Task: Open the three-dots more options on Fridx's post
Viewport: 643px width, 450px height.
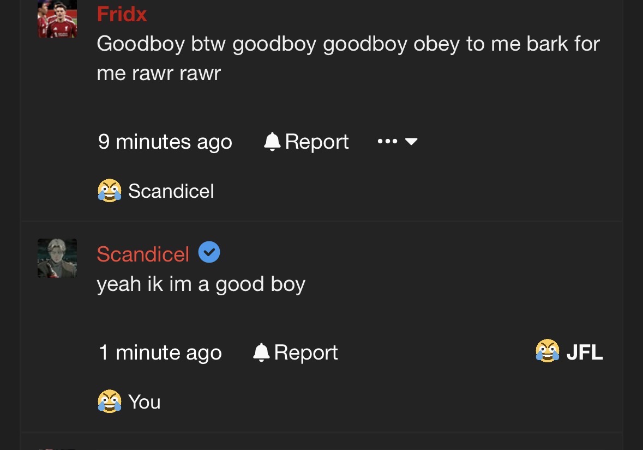Action: tap(387, 142)
